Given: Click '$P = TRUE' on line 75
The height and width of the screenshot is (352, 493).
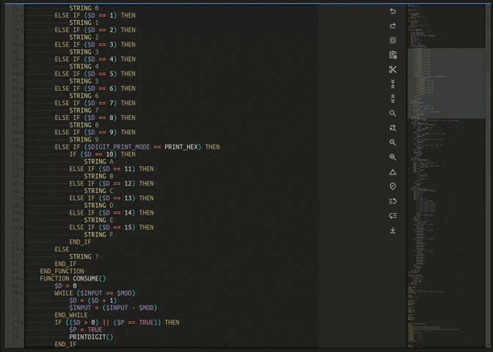Looking at the screenshot, I should click(x=85, y=329).
